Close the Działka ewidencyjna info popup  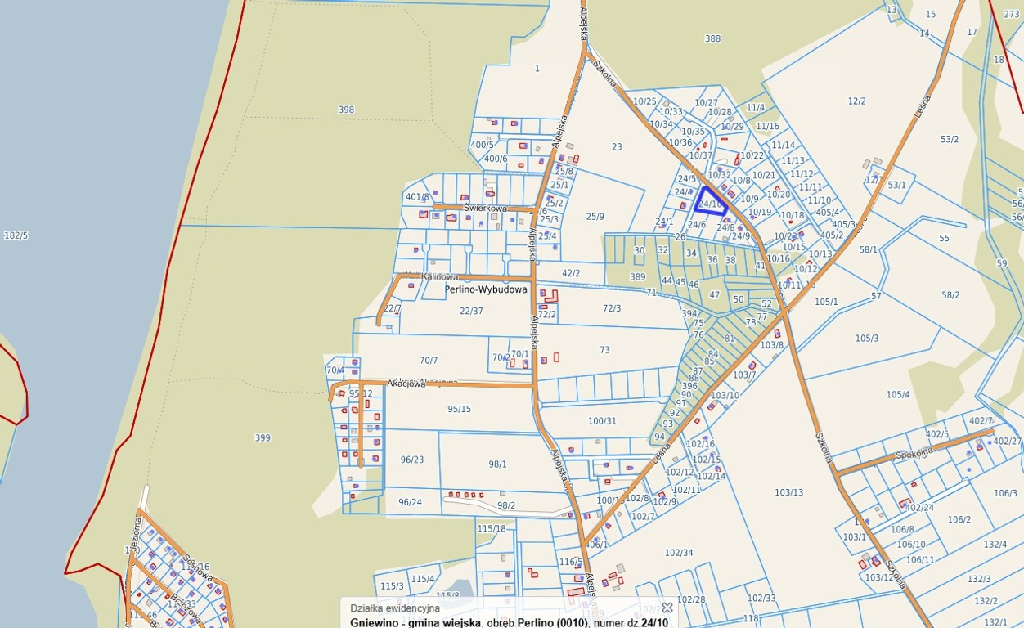pyautogui.click(x=667, y=608)
